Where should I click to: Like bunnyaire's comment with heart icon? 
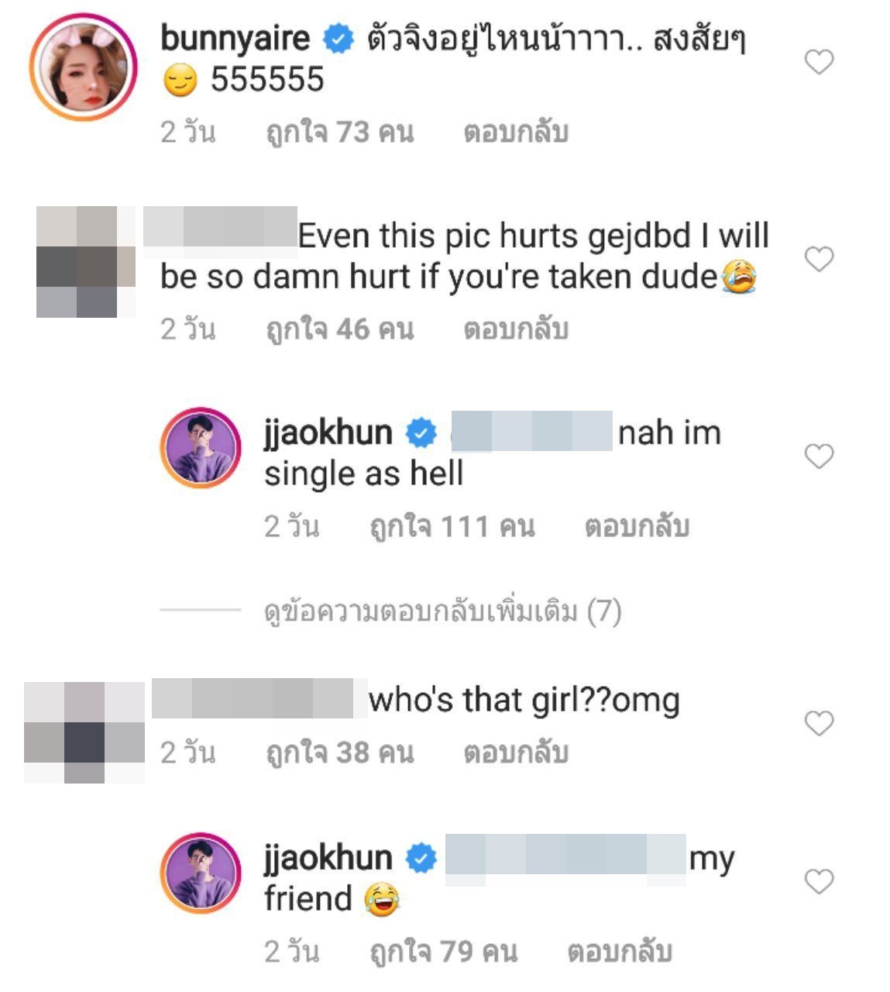coord(819,62)
